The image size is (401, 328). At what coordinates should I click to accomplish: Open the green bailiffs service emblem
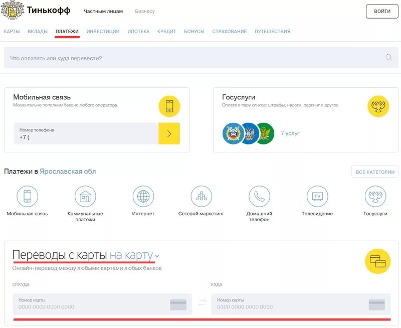click(x=266, y=133)
